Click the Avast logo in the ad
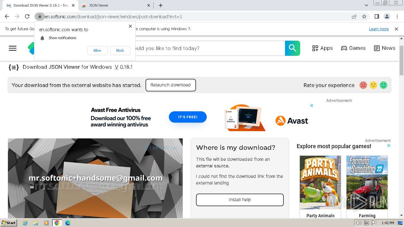This screenshot has width=404, height=227. tap(292, 121)
